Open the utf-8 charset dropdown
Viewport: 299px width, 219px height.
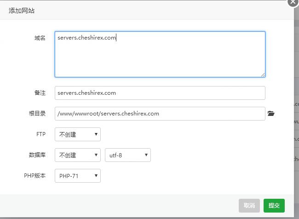[127, 155]
